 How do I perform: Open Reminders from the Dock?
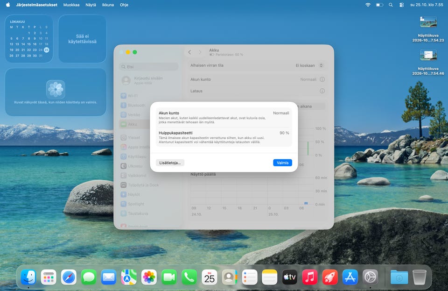[x=250, y=277]
